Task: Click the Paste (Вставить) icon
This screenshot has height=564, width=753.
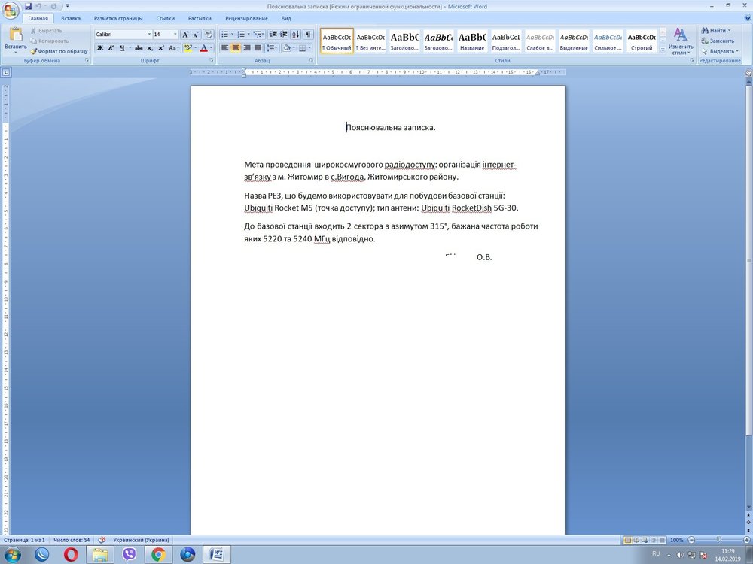Action: pyautogui.click(x=15, y=37)
